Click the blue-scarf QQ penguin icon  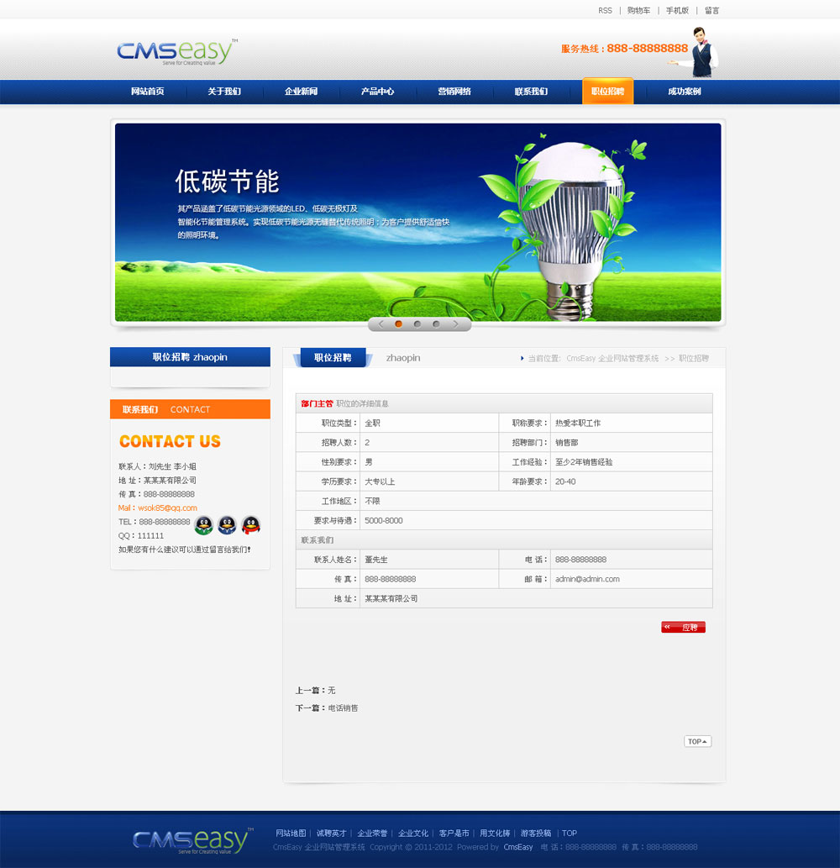227,525
